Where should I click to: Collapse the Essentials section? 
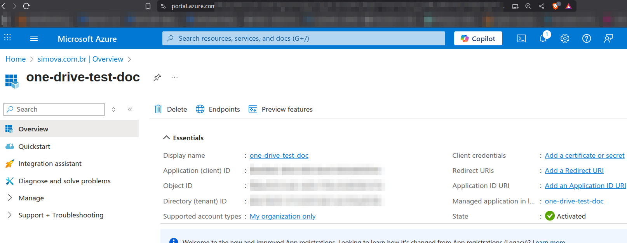(x=167, y=138)
